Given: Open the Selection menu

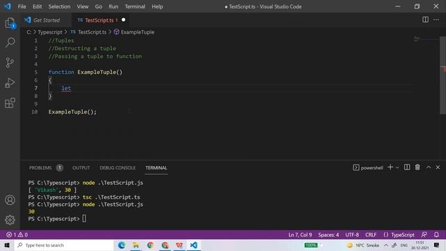Looking at the screenshot, I should [59, 6].
